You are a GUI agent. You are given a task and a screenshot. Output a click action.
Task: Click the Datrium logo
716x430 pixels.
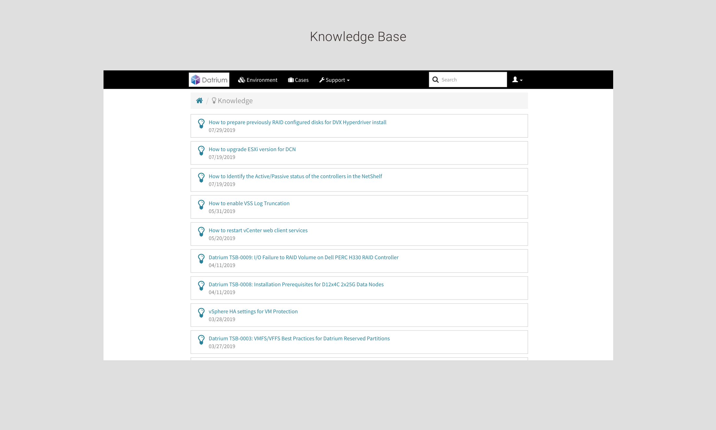(x=209, y=80)
